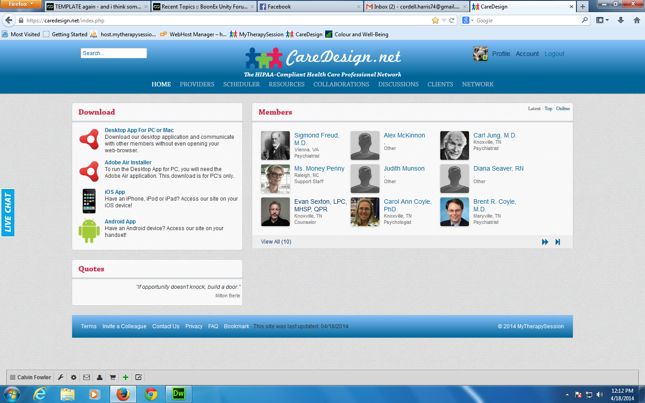This screenshot has width=645, height=403.
Task: Click the search magnifier in the Google box
Action: point(585,20)
